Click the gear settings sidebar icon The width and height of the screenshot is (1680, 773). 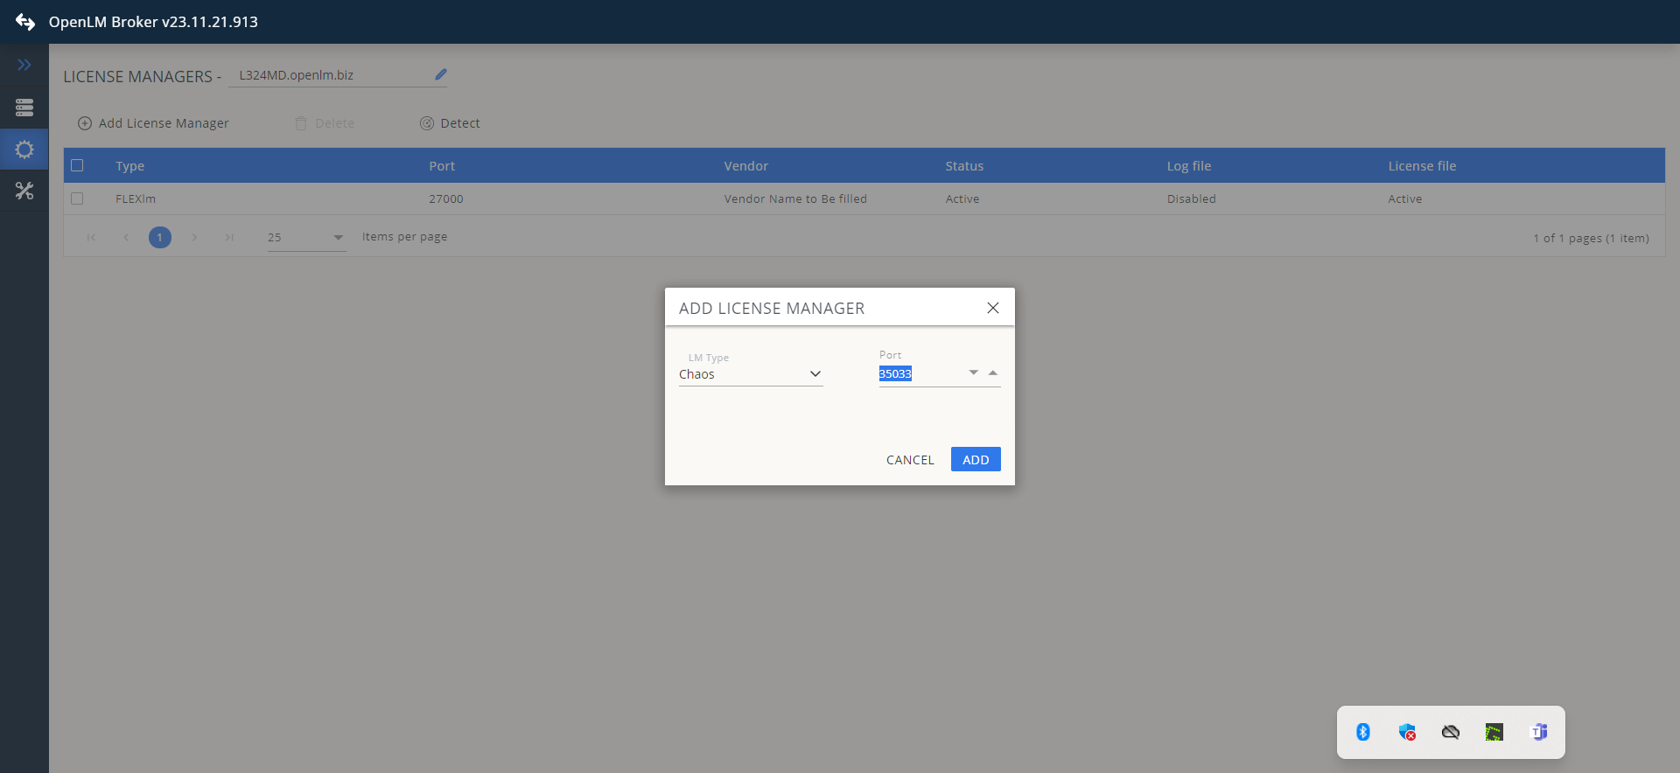coord(24,150)
